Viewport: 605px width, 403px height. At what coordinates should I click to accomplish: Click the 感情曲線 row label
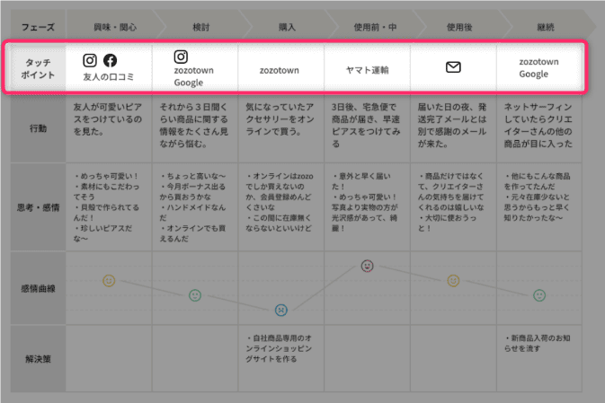38,289
